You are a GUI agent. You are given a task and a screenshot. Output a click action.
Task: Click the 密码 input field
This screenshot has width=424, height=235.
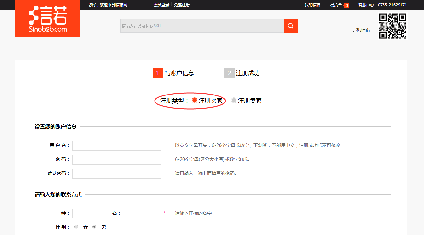pyautogui.click(x=117, y=160)
